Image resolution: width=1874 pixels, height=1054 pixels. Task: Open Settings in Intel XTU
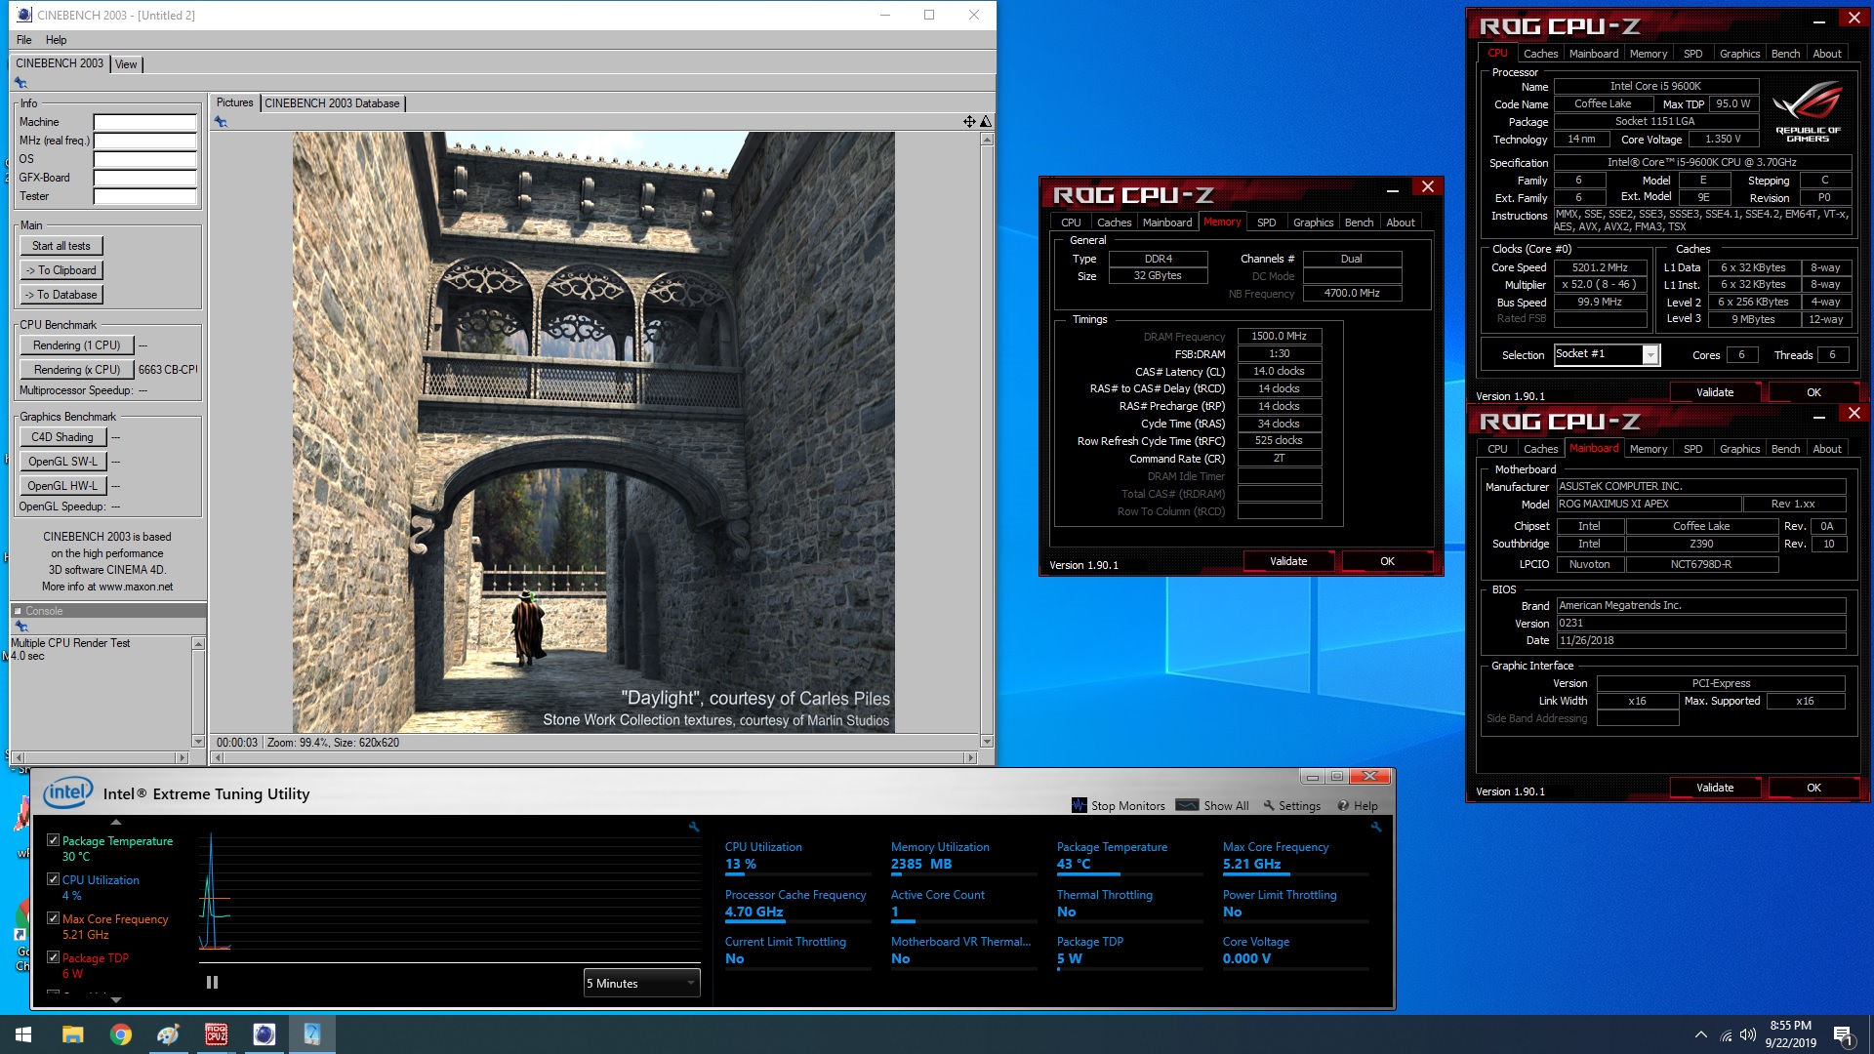click(x=1291, y=806)
